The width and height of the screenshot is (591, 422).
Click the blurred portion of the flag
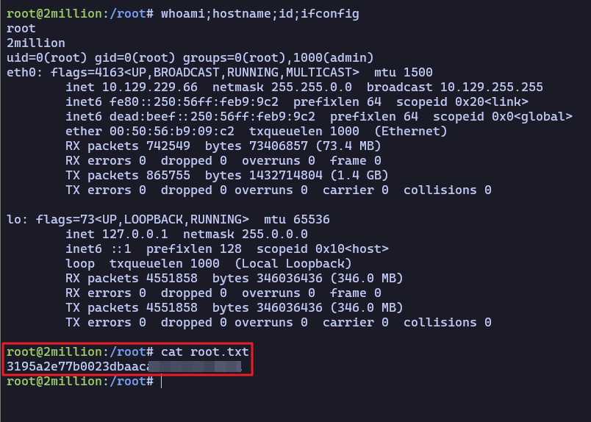tap(196, 366)
